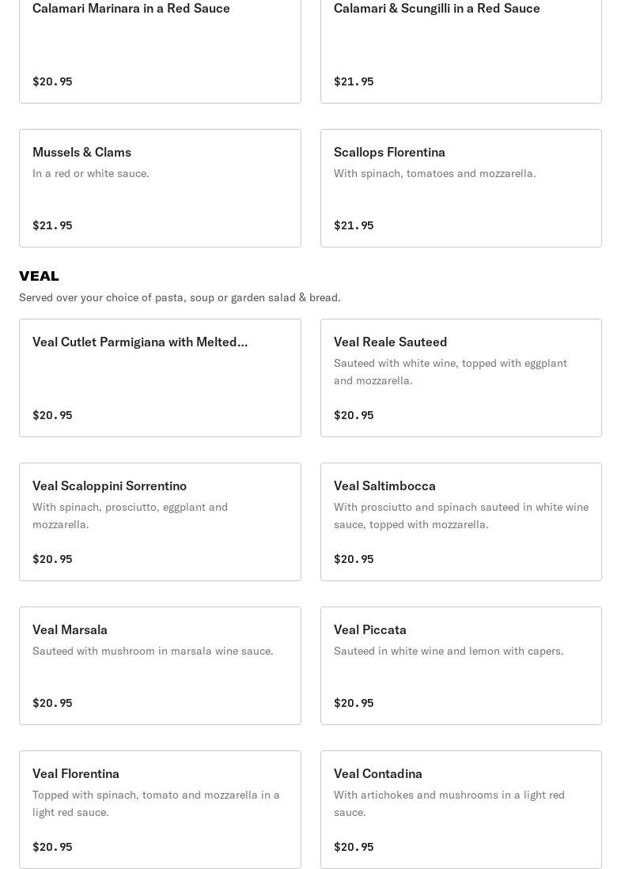Open the Veal Marsala card
621x869 pixels.
(160, 666)
